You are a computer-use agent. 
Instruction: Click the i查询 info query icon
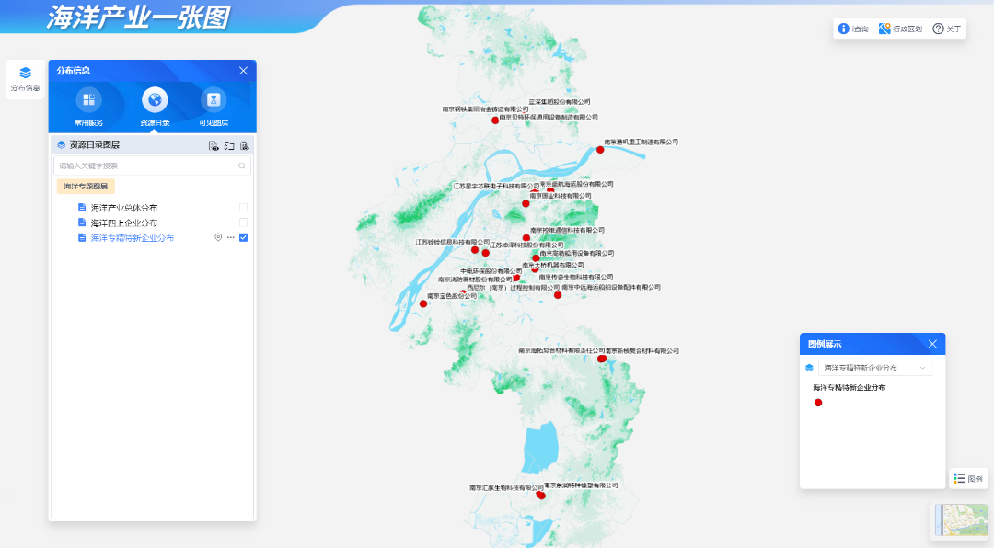click(843, 29)
